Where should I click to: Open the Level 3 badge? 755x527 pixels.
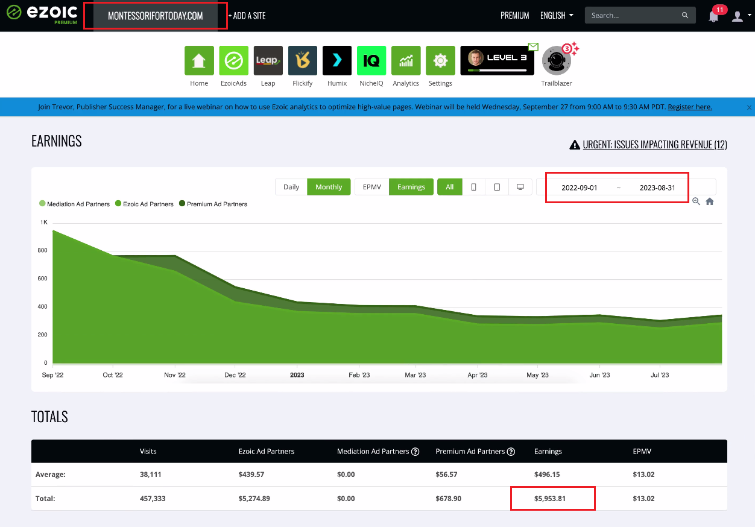[497, 61]
